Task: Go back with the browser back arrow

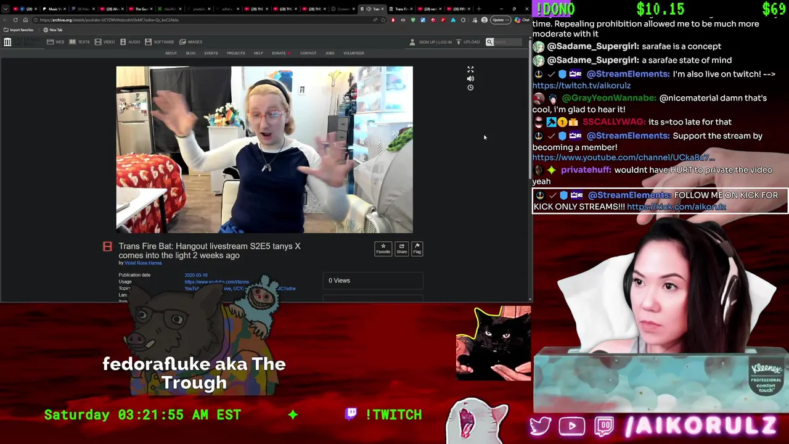Action: coord(6,20)
